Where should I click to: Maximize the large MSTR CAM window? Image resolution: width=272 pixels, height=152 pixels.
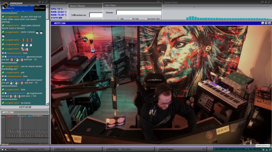coord(266,23)
